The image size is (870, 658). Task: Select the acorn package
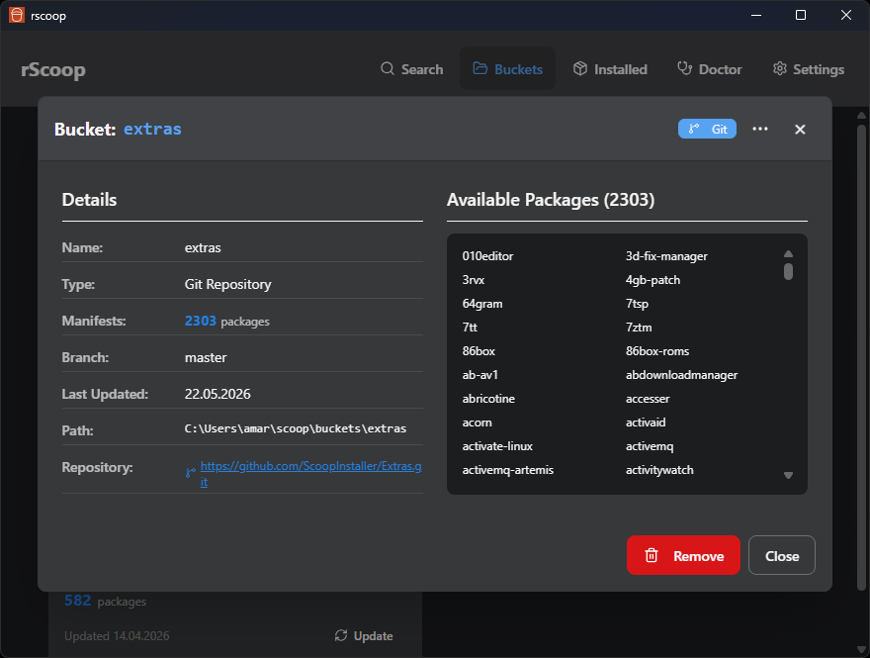point(477,423)
